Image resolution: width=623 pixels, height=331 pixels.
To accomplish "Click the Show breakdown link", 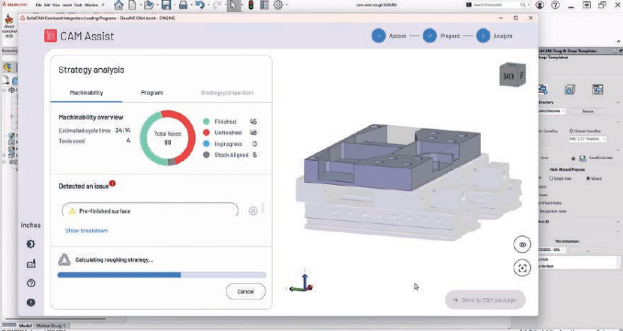I will 86,231.
